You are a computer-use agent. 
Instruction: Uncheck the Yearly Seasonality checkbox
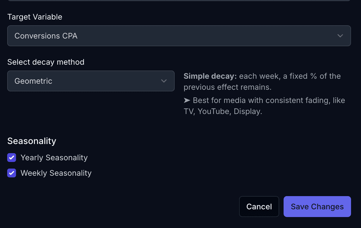tap(12, 158)
